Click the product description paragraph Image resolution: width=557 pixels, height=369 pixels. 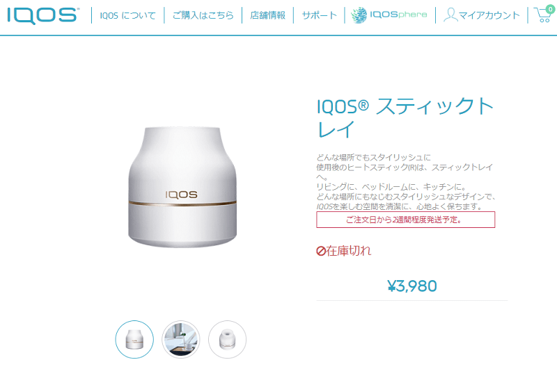[406, 182]
